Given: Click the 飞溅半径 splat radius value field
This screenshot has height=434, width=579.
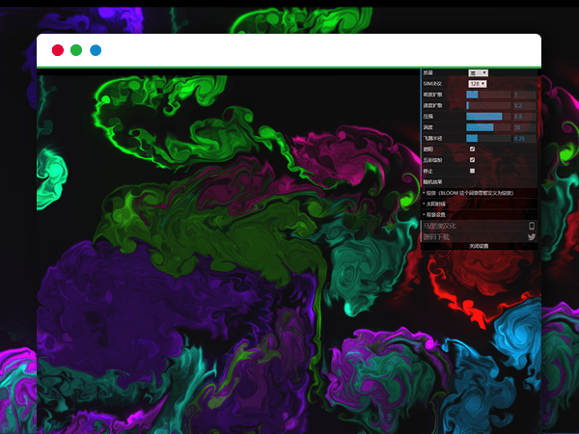Looking at the screenshot, I should [x=524, y=138].
